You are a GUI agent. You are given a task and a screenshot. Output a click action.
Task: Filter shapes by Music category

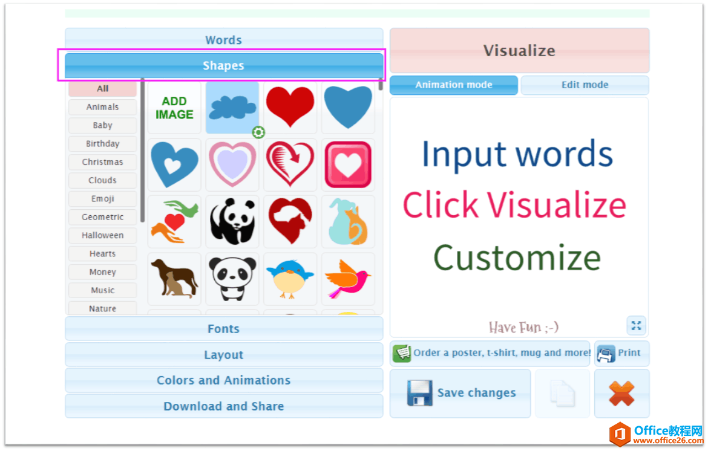click(x=102, y=290)
